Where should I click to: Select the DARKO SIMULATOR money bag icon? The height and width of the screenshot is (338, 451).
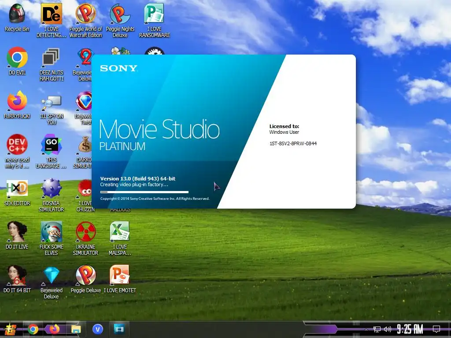pos(83,151)
